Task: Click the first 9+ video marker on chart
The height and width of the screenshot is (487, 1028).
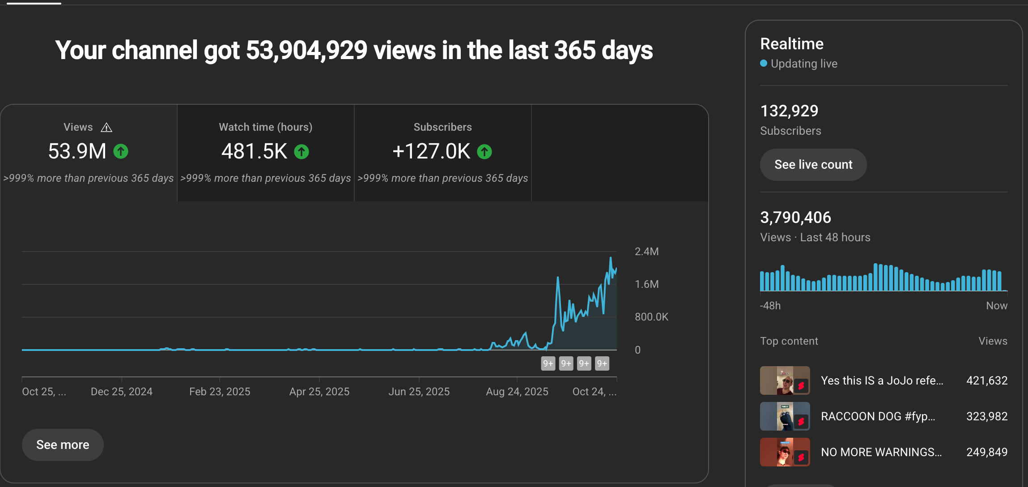Action: 548,363
